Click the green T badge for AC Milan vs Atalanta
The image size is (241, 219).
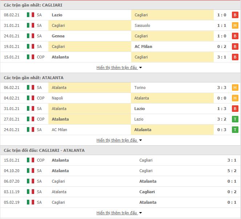(x=235, y=130)
